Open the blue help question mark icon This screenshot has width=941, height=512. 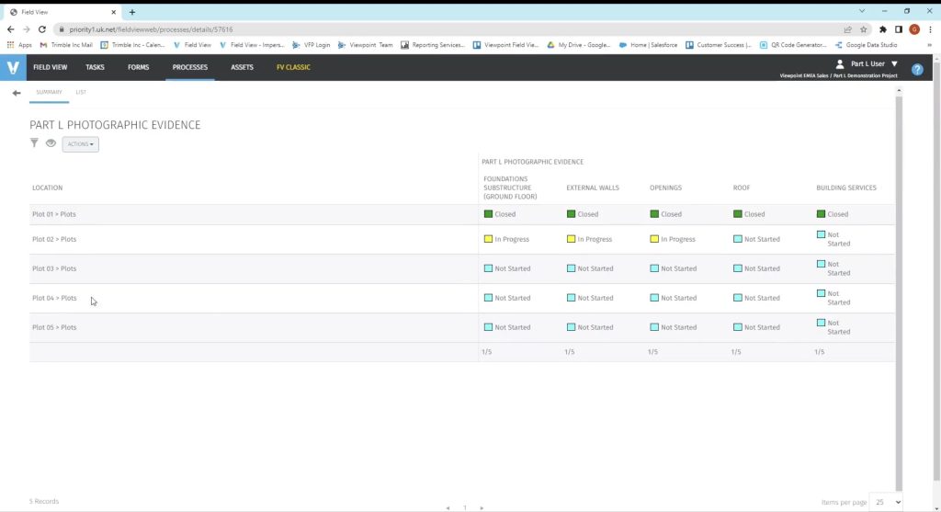(x=916, y=69)
